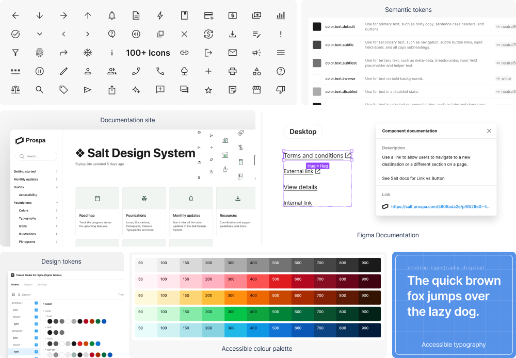Toggle the semantic tokens checkbox
Viewport: 516px width, 358px height.
click(36, 331)
